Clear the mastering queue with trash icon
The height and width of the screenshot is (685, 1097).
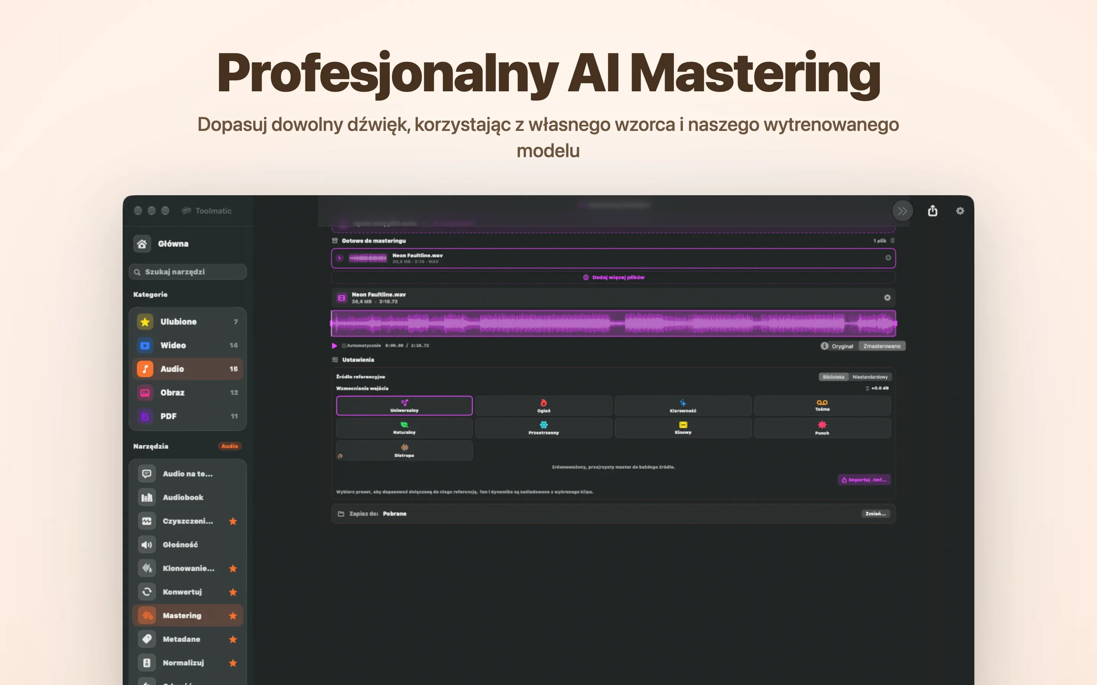pyautogui.click(x=892, y=241)
